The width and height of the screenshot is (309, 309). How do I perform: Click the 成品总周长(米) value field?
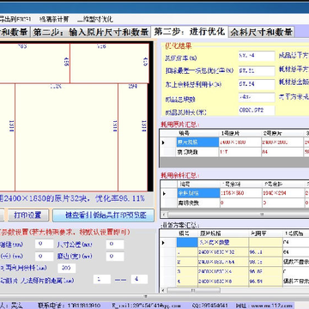pyautogui.click(x=257, y=111)
